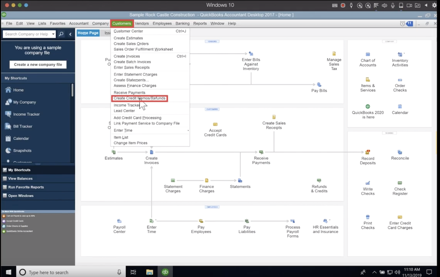Viewport: 440px width, 277px height.
Task: Open the Refunds & Credits icon
Action: [x=319, y=180]
